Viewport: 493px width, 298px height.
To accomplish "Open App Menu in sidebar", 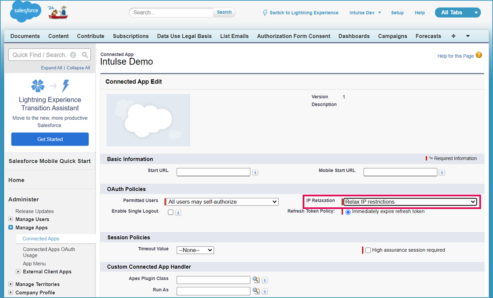I will [x=34, y=264].
